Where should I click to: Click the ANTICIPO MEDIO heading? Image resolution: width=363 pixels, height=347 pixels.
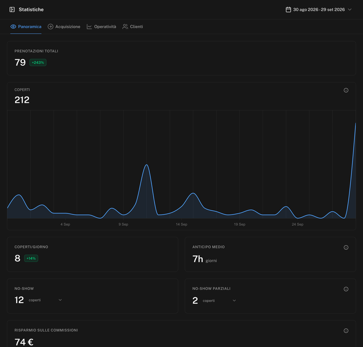point(208,247)
